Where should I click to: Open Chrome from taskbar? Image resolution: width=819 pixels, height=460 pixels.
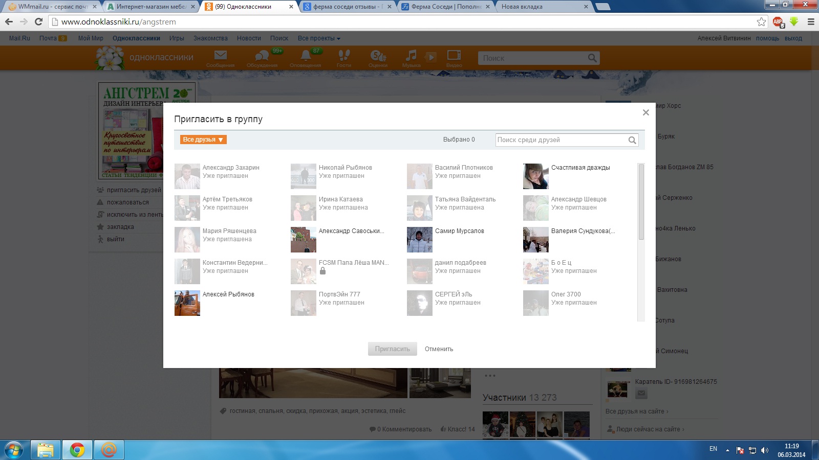click(77, 450)
